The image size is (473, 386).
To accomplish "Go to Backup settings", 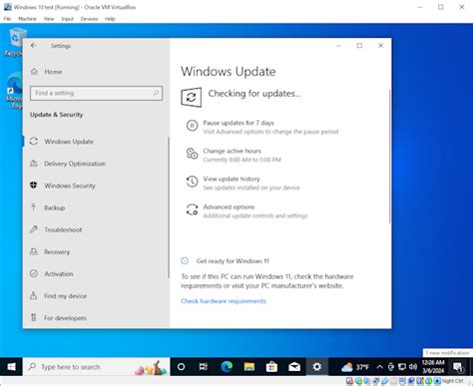I will coord(48,207).
